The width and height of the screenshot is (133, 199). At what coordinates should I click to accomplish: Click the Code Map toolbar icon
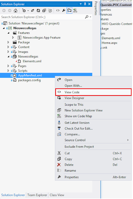click(75, 11)
